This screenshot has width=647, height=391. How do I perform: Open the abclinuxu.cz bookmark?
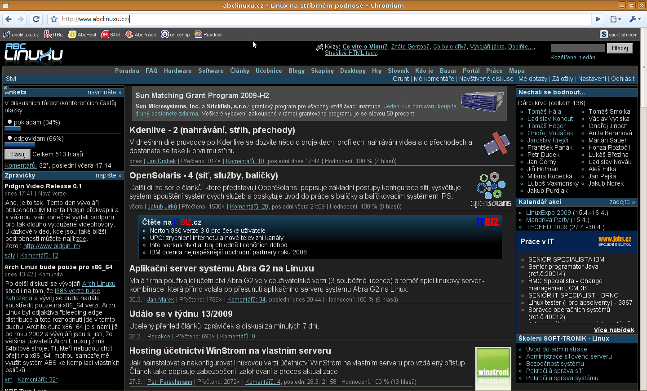(x=21, y=34)
